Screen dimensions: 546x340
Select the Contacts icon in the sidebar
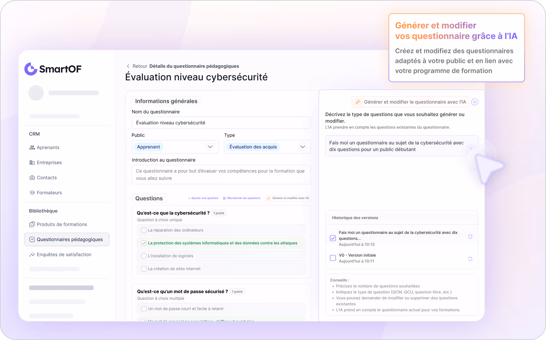tap(31, 178)
